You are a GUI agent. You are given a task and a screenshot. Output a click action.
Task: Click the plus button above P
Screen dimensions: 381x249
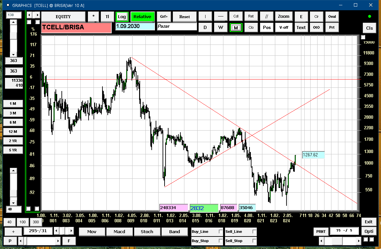point(13,232)
